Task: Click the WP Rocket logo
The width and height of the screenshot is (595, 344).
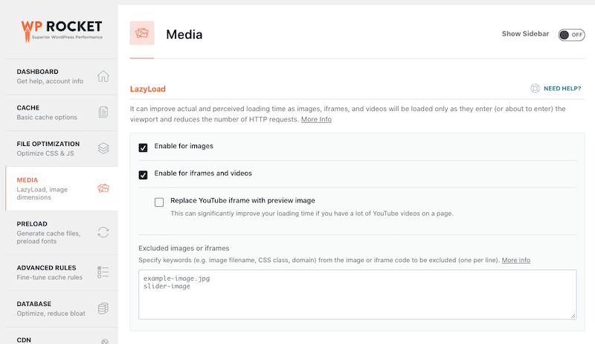Action: [x=62, y=31]
